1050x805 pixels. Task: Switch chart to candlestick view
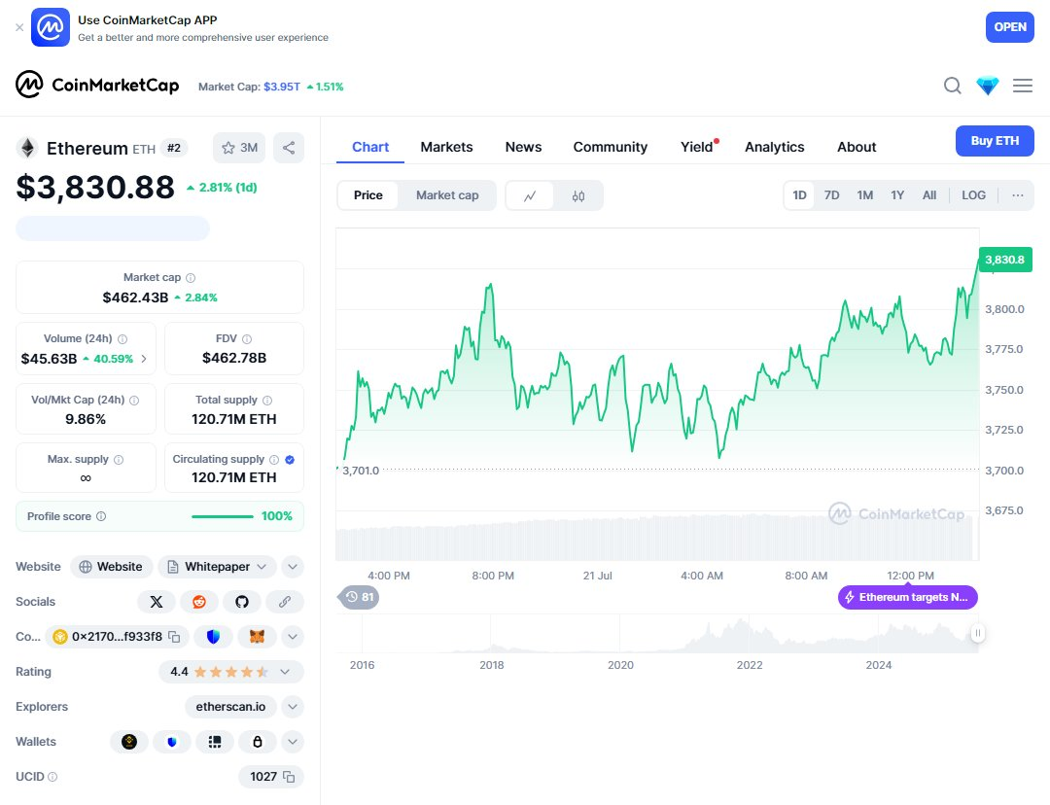(579, 194)
